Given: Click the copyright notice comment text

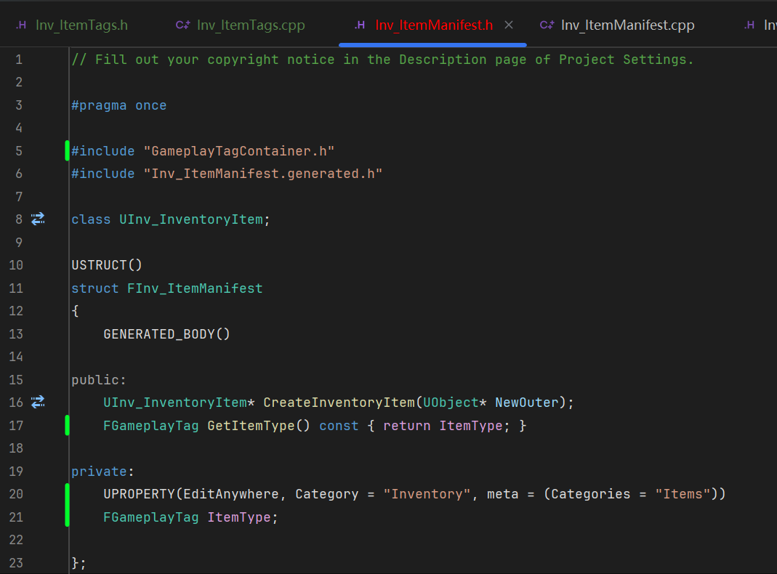Looking at the screenshot, I should [x=382, y=60].
